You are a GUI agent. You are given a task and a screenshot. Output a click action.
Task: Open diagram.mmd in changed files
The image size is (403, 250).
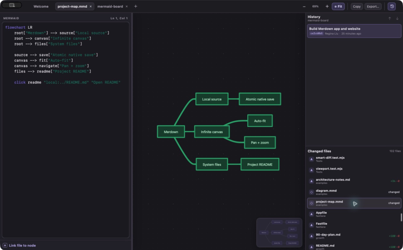354,192
